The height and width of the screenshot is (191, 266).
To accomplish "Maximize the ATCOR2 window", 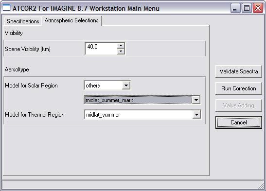I will pos(247,8).
